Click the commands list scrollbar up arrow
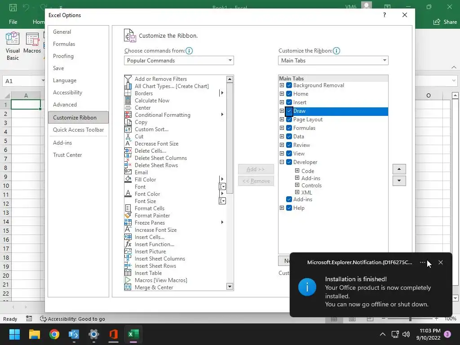The width and height of the screenshot is (460, 345). point(230,79)
